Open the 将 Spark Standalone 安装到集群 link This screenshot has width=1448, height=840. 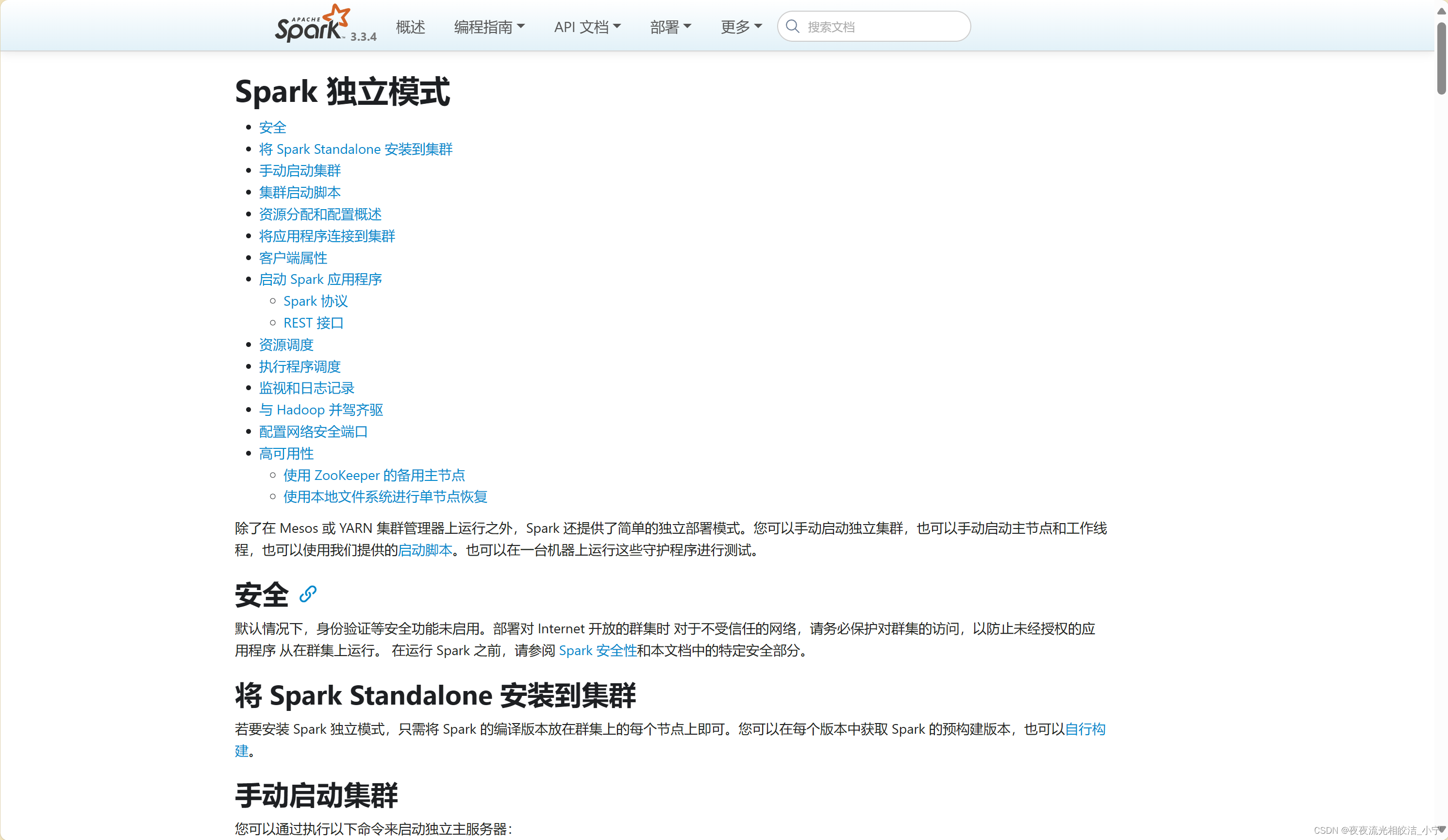pyautogui.click(x=355, y=149)
